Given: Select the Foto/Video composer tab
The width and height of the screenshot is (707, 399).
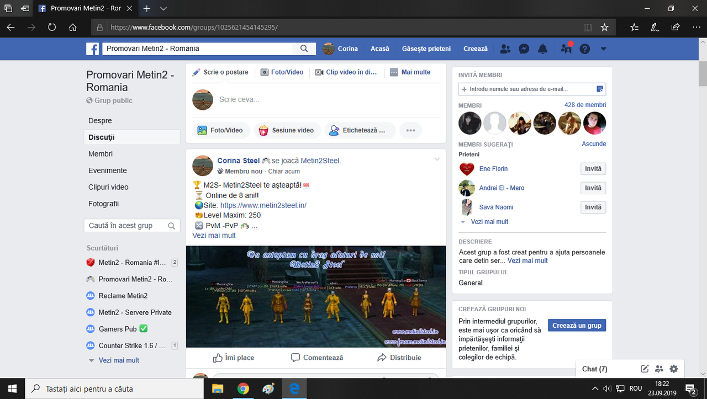Looking at the screenshot, I should point(282,72).
